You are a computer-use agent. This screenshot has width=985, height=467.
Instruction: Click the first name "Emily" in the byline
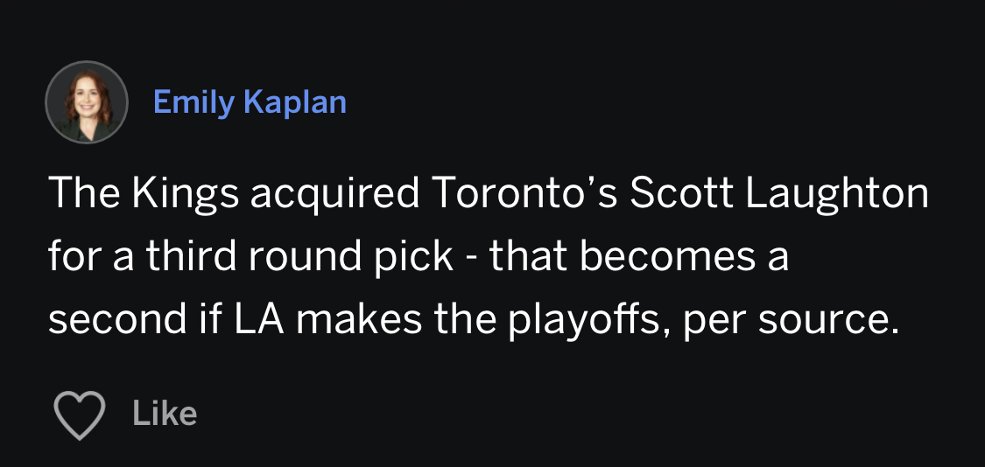tap(193, 102)
